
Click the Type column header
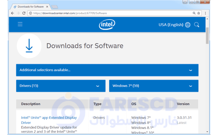(x=97, y=104)
